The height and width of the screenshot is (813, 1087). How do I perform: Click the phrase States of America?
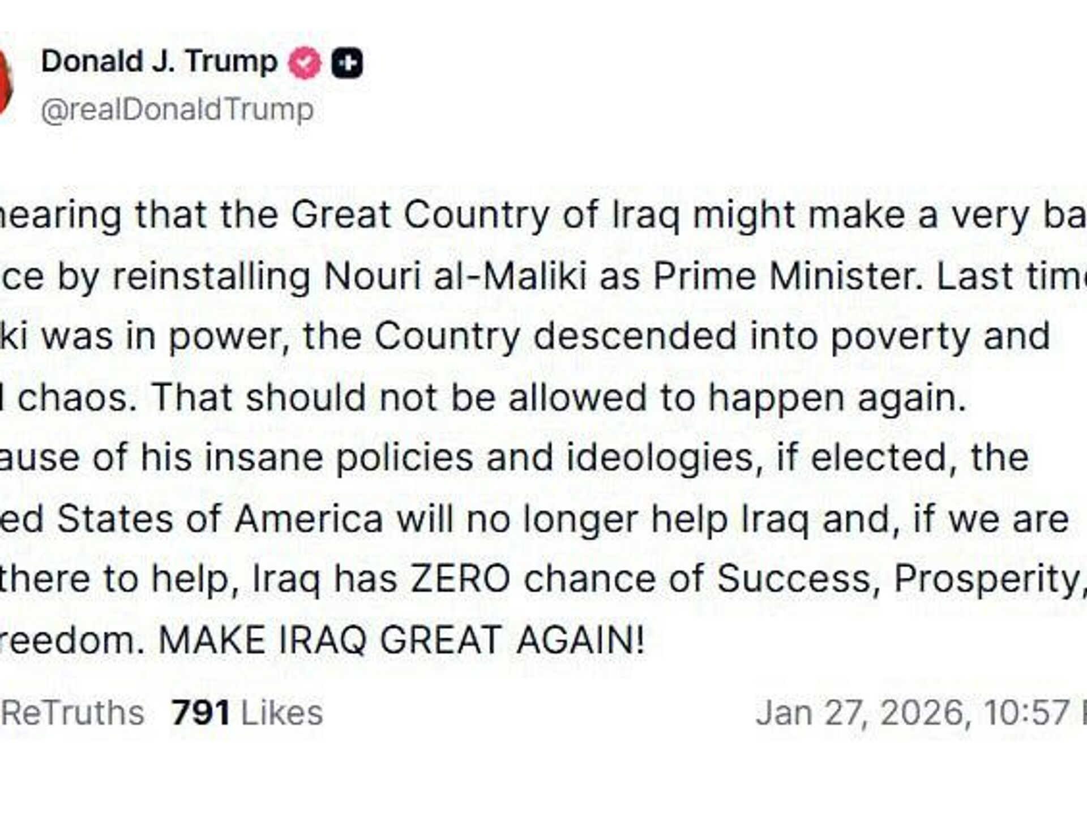click(x=220, y=519)
